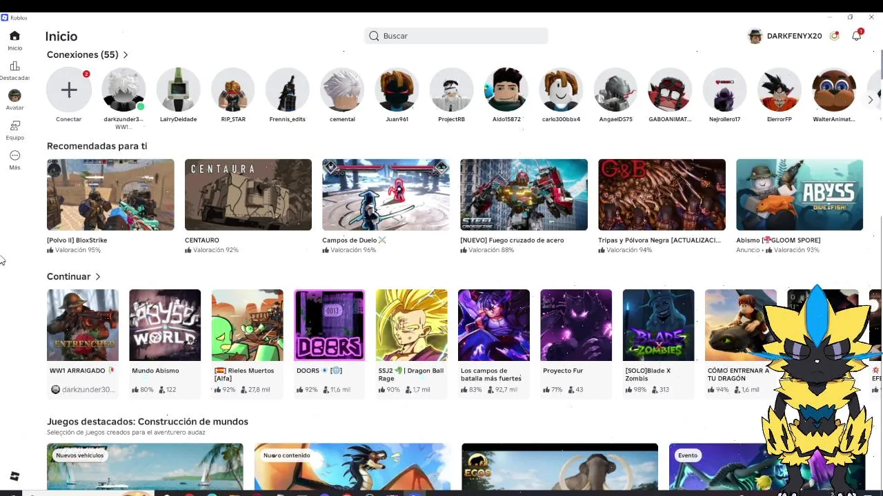
Task: Continue Proyecto Fur game
Action: click(576, 325)
